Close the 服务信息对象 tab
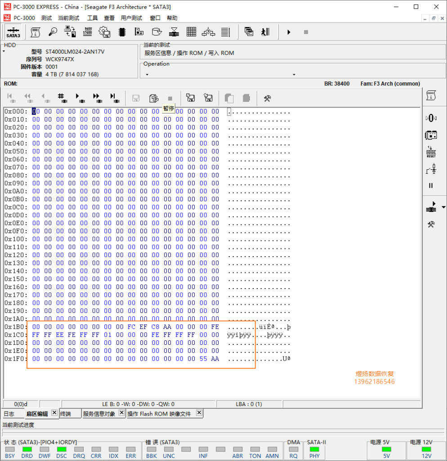This screenshot has height=461, width=447. [121, 413]
